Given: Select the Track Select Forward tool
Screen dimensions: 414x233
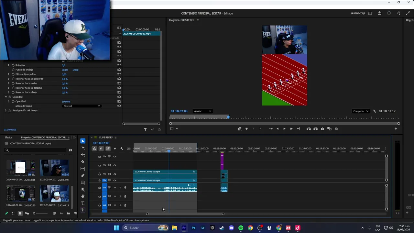Looking at the screenshot, I should (83, 148).
